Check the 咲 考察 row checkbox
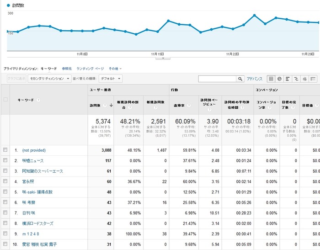This screenshot has height=250, width=320. tap(5, 202)
